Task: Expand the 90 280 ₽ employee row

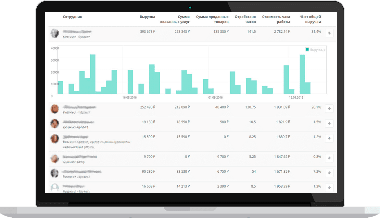Action: coord(329,173)
